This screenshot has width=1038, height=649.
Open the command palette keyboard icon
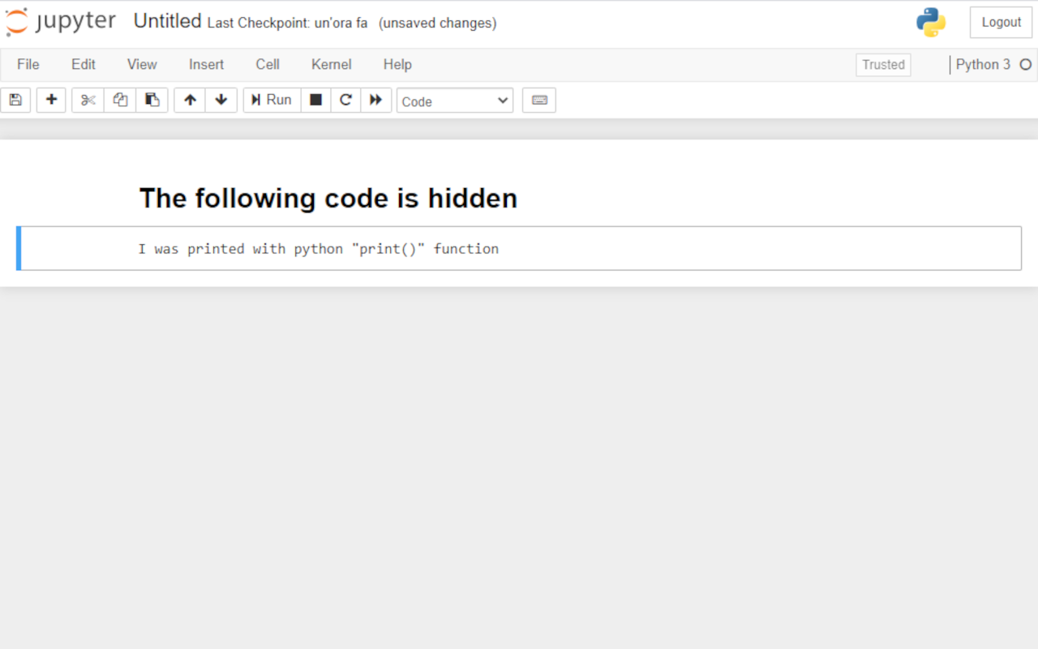click(538, 100)
